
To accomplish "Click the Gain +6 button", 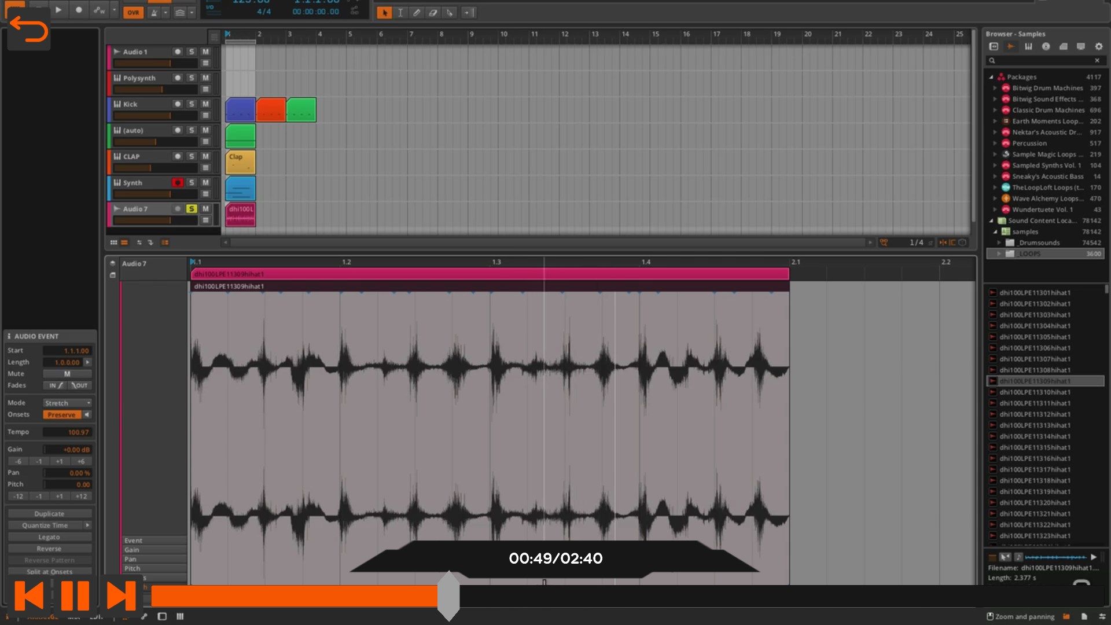I will tap(81, 461).
